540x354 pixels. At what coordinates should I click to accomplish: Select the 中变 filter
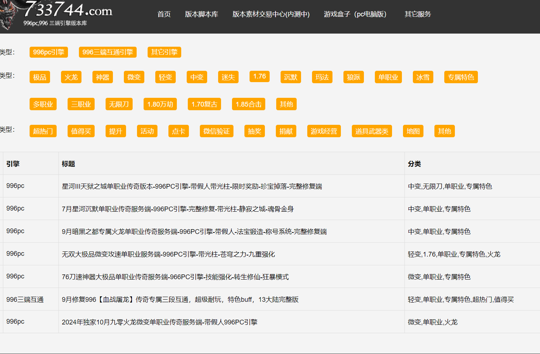click(197, 77)
